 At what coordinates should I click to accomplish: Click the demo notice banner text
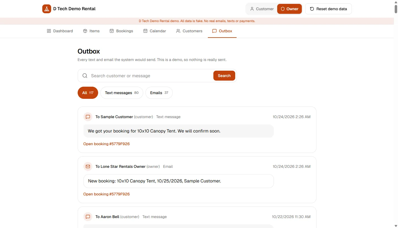coord(197,21)
